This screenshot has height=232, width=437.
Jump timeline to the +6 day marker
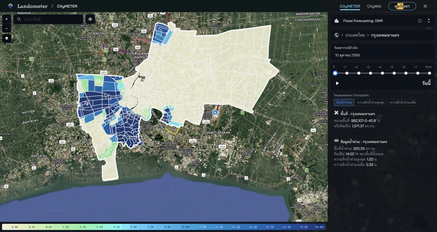406,73
